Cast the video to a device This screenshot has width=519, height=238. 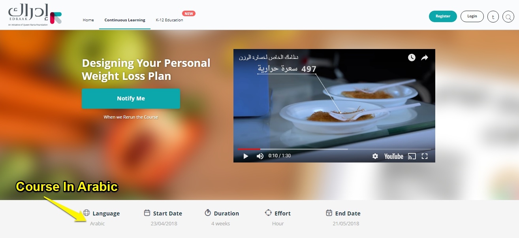[412, 156]
